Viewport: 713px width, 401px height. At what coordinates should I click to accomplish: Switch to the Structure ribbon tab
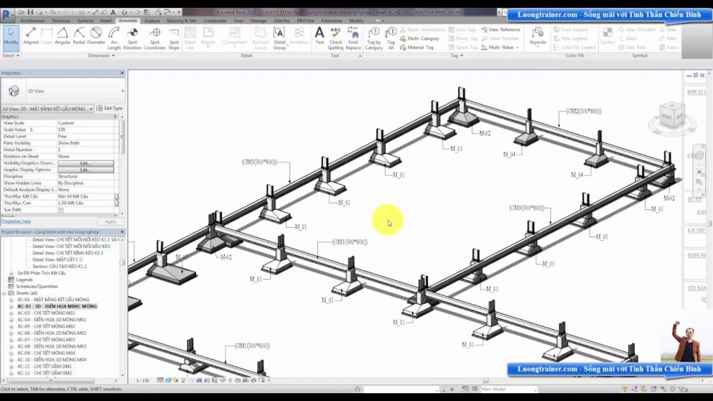[61, 21]
